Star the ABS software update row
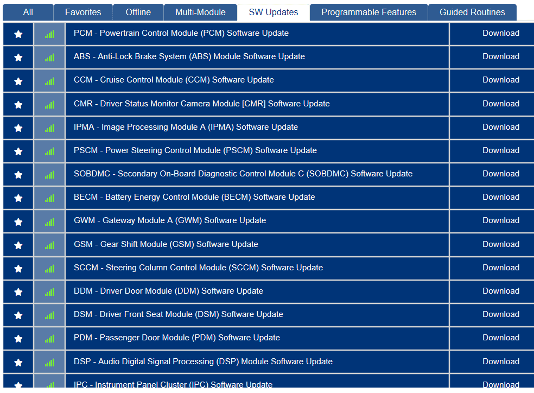Viewport: 534px width, 393px height. click(18, 58)
